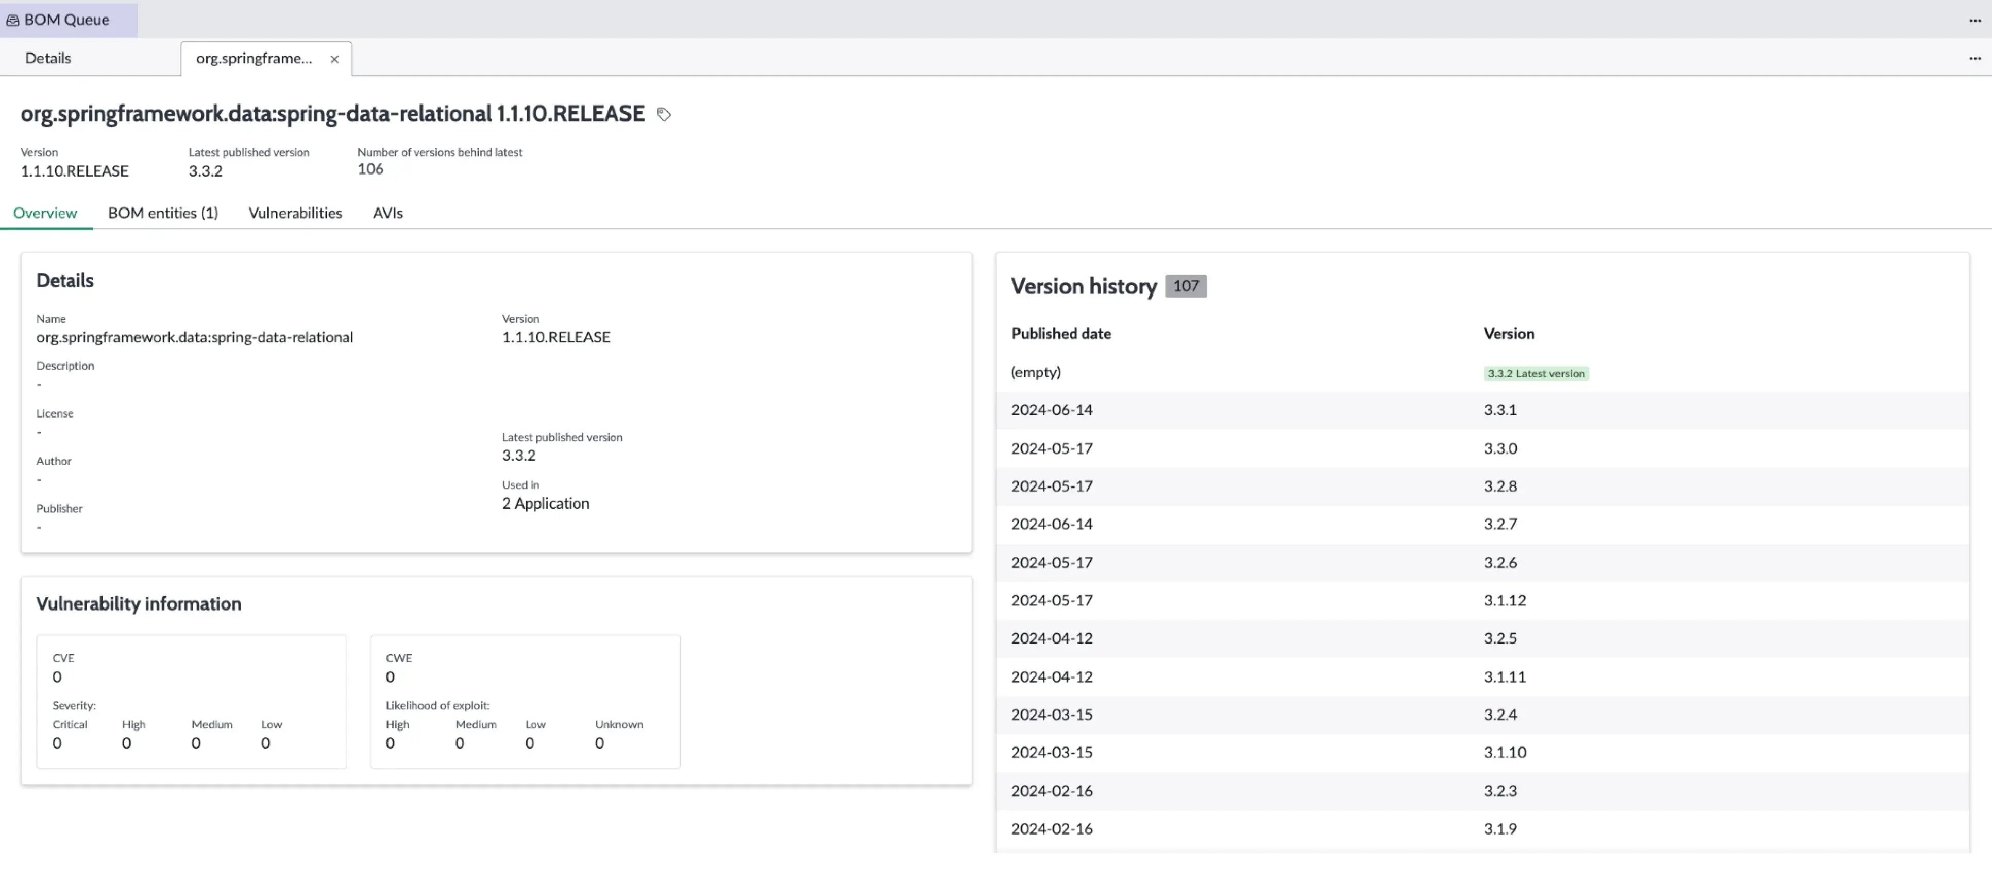
Task: Select version 3.2.7 in the history table
Action: [x=1500, y=524]
